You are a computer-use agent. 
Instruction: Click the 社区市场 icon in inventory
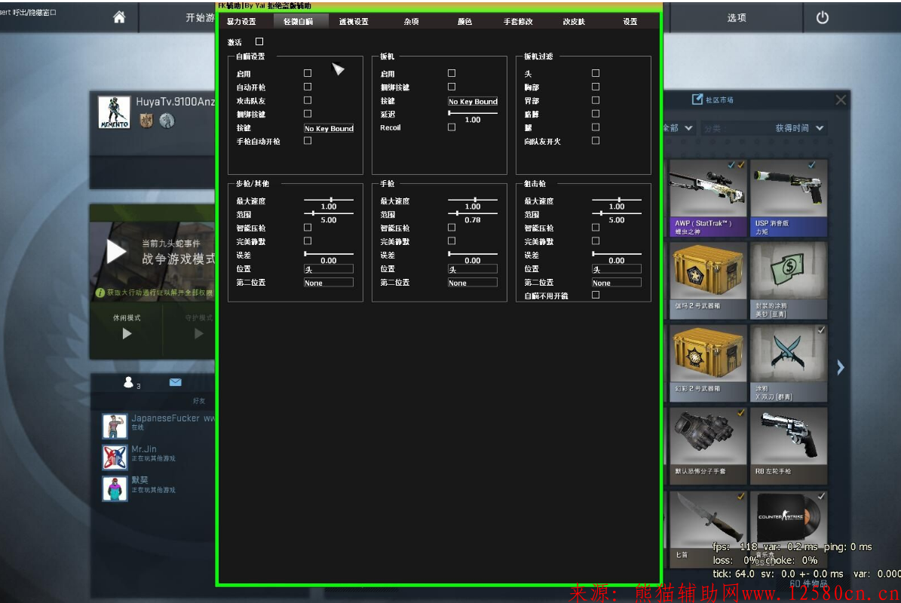tap(697, 99)
